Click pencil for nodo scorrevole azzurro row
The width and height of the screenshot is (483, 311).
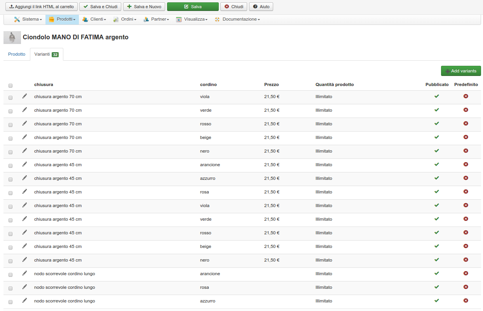tap(25, 300)
